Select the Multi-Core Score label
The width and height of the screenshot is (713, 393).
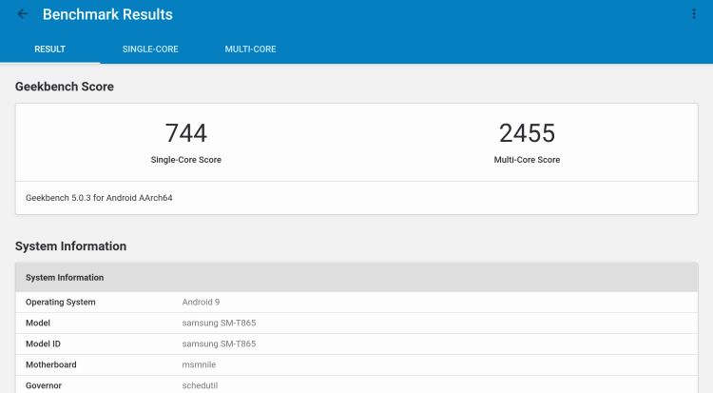coord(527,160)
